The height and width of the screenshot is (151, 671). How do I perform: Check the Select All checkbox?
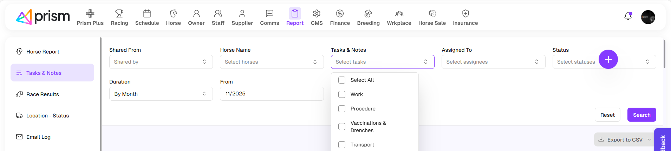pos(342,80)
